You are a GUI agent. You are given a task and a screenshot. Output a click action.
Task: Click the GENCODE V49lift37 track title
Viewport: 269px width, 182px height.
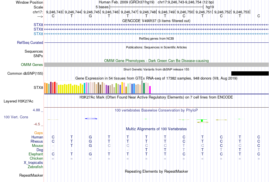click(156, 21)
